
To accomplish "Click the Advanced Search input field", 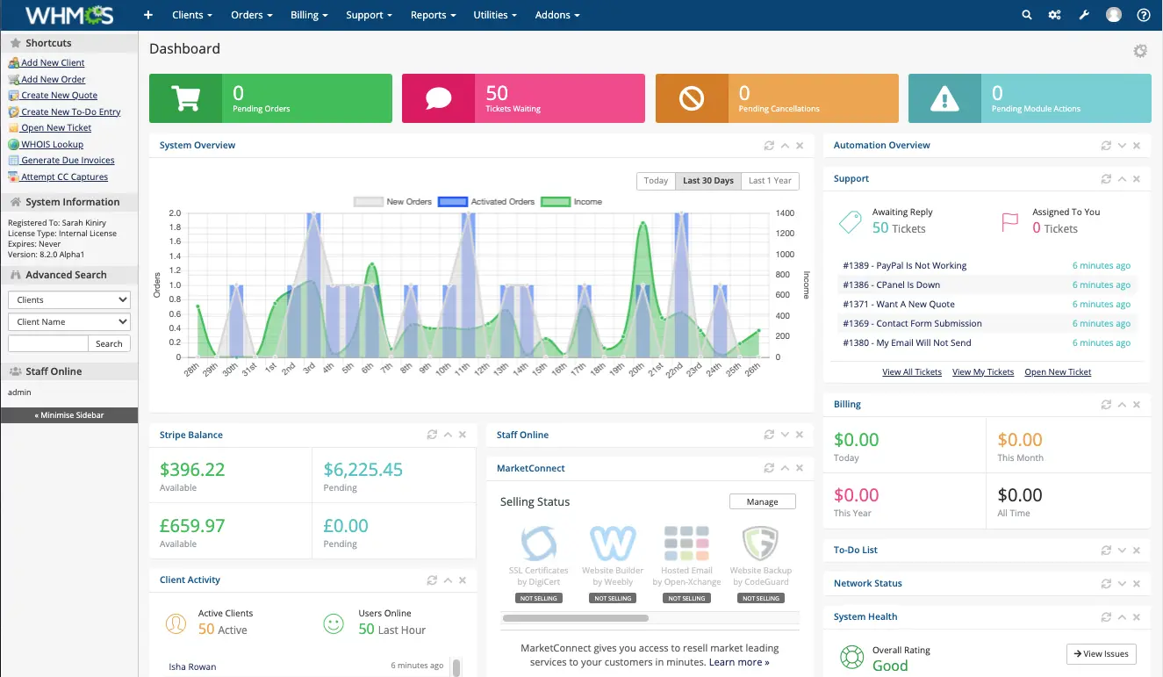I will [47, 342].
